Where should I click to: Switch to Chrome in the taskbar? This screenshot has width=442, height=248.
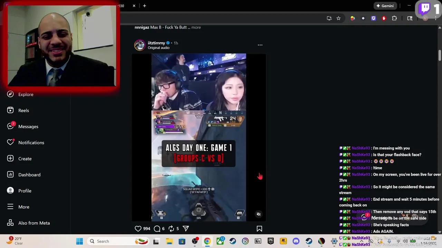(x=207, y=241)
